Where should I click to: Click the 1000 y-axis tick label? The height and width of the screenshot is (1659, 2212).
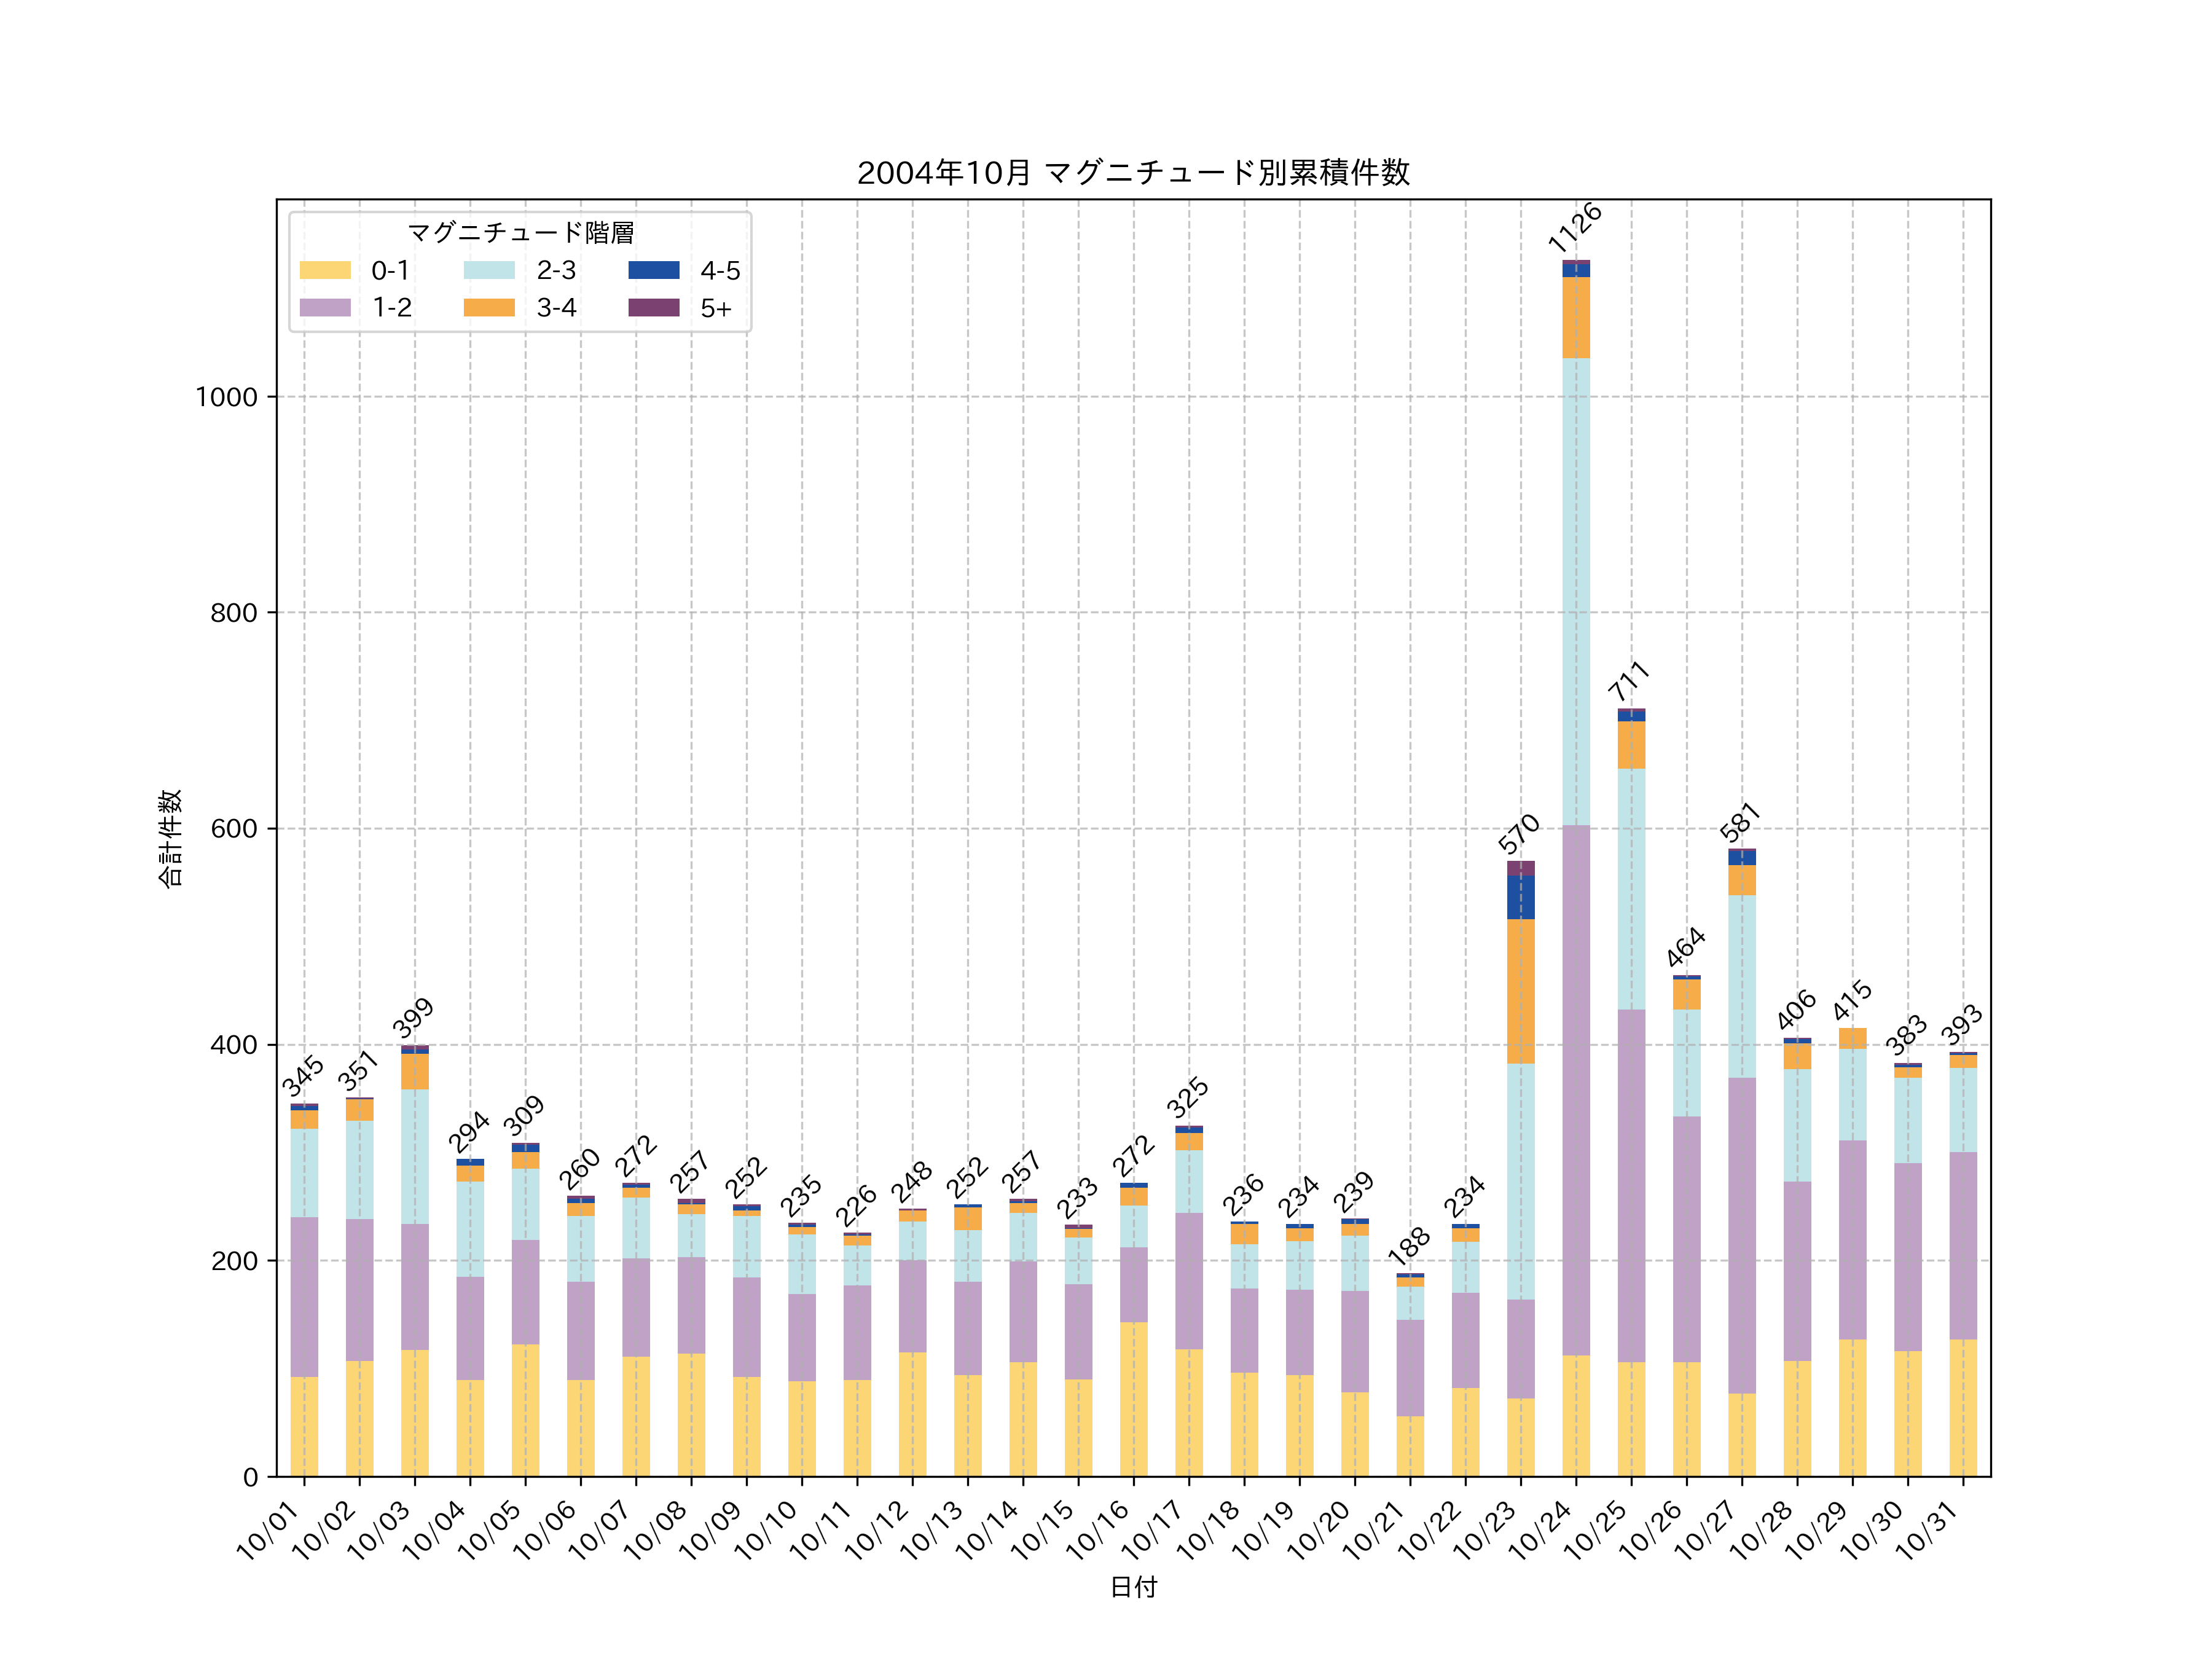click(x=226, y=397)
